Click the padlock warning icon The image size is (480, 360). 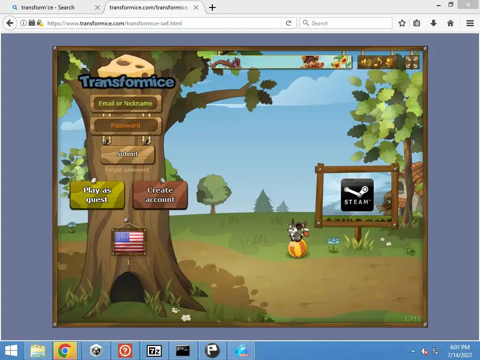tap(40, 23)
